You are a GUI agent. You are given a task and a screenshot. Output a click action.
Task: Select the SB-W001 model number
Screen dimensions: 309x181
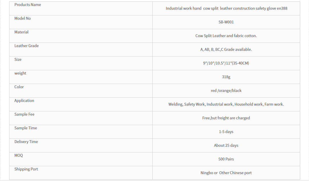(226, 22)
